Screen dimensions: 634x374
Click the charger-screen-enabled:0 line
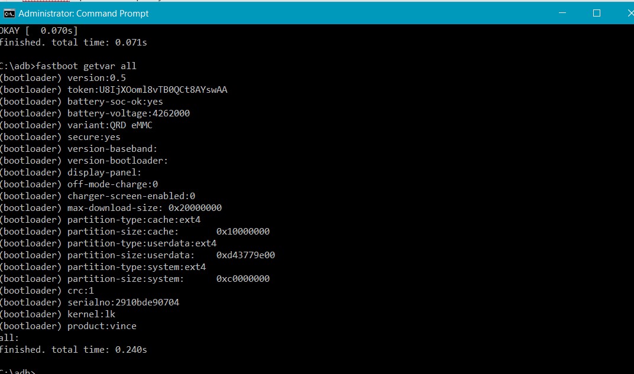click(97, 196)
